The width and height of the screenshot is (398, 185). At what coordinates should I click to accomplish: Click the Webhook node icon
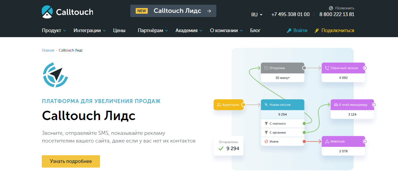pos(327,142)
